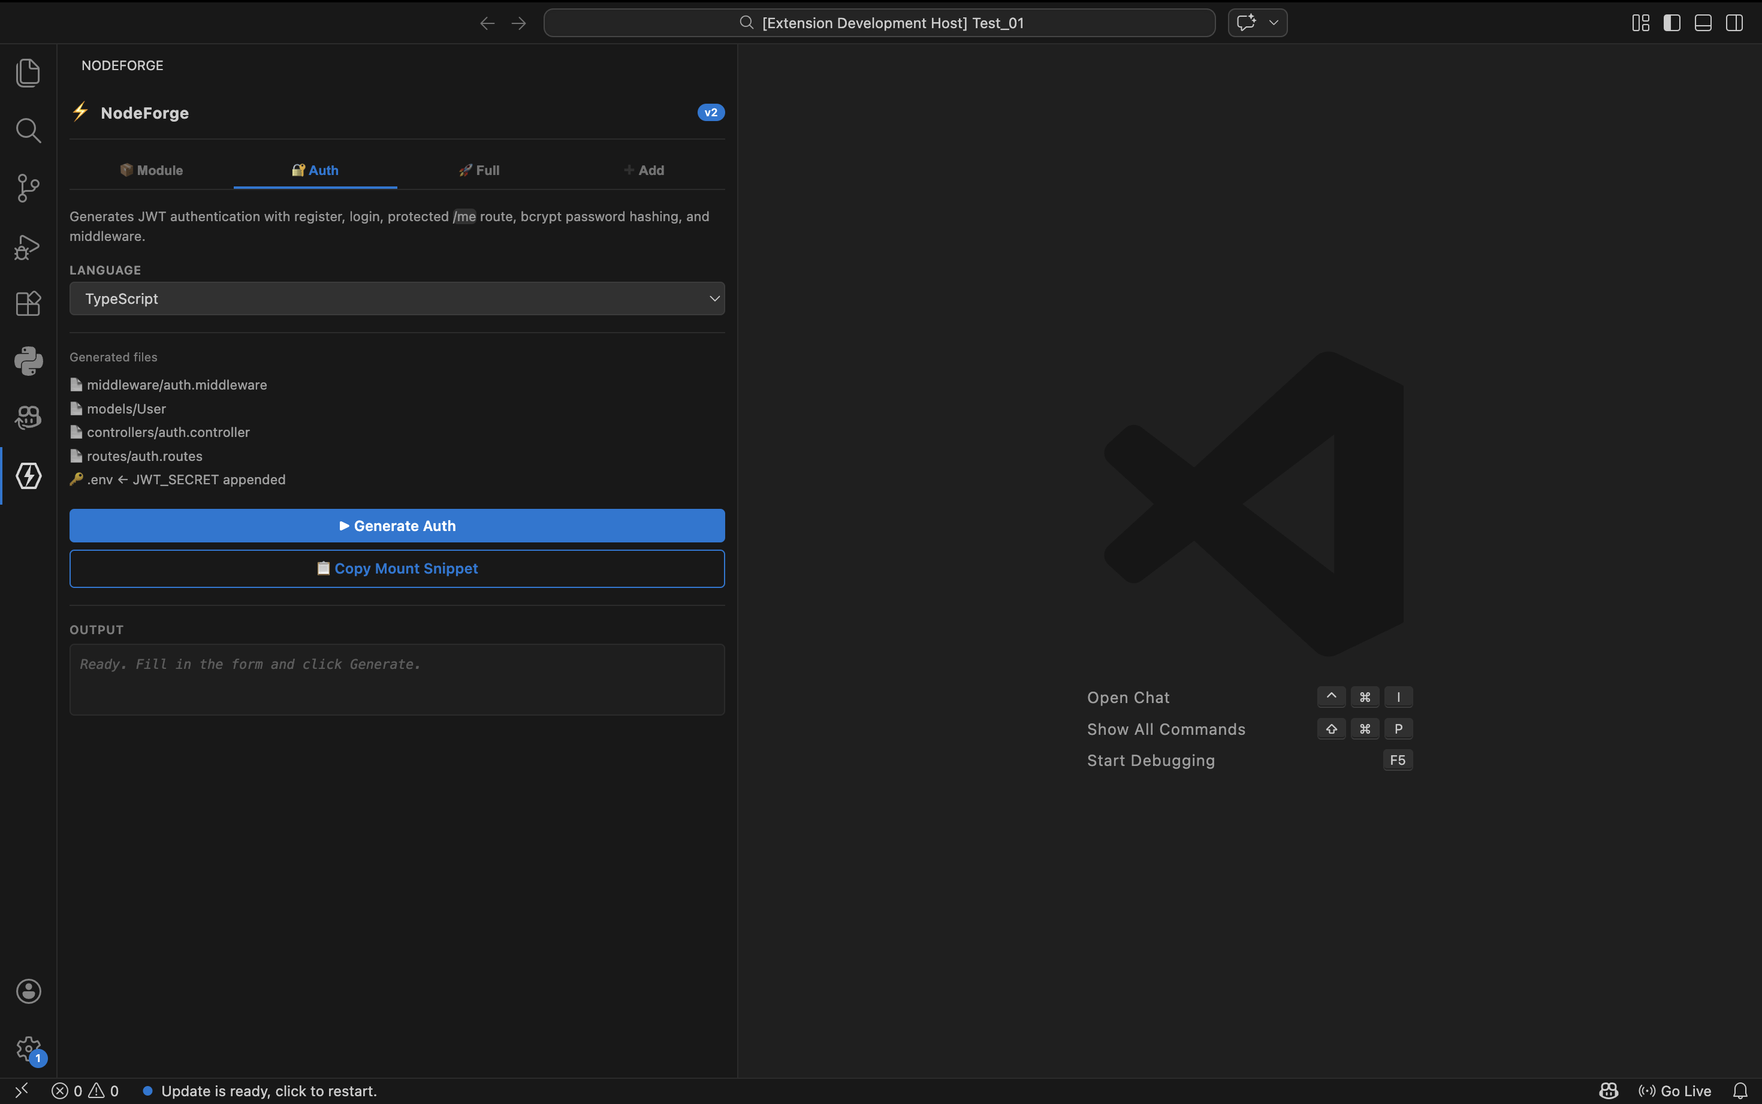Image resolution: width=1762 pixels, height=1104 pixels.
Task: Open the Accounts icon in activity bar
Action: [x=28, y=991]
